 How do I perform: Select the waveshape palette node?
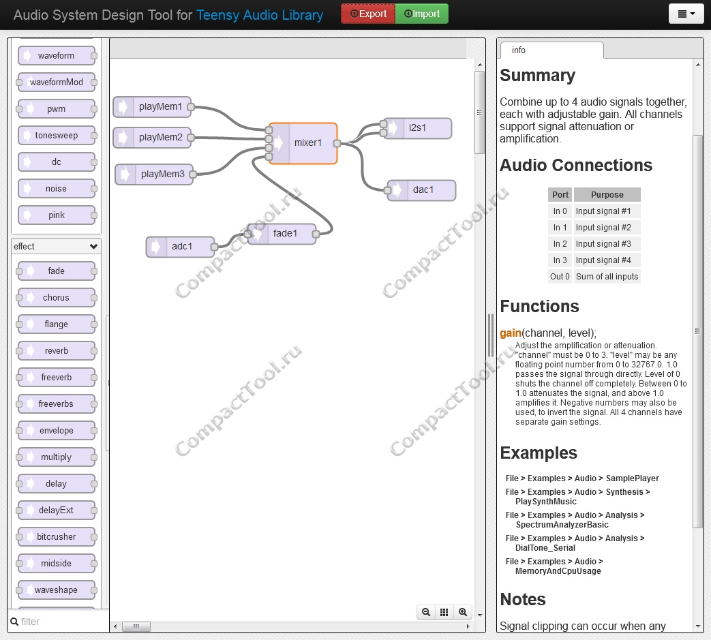57,590
